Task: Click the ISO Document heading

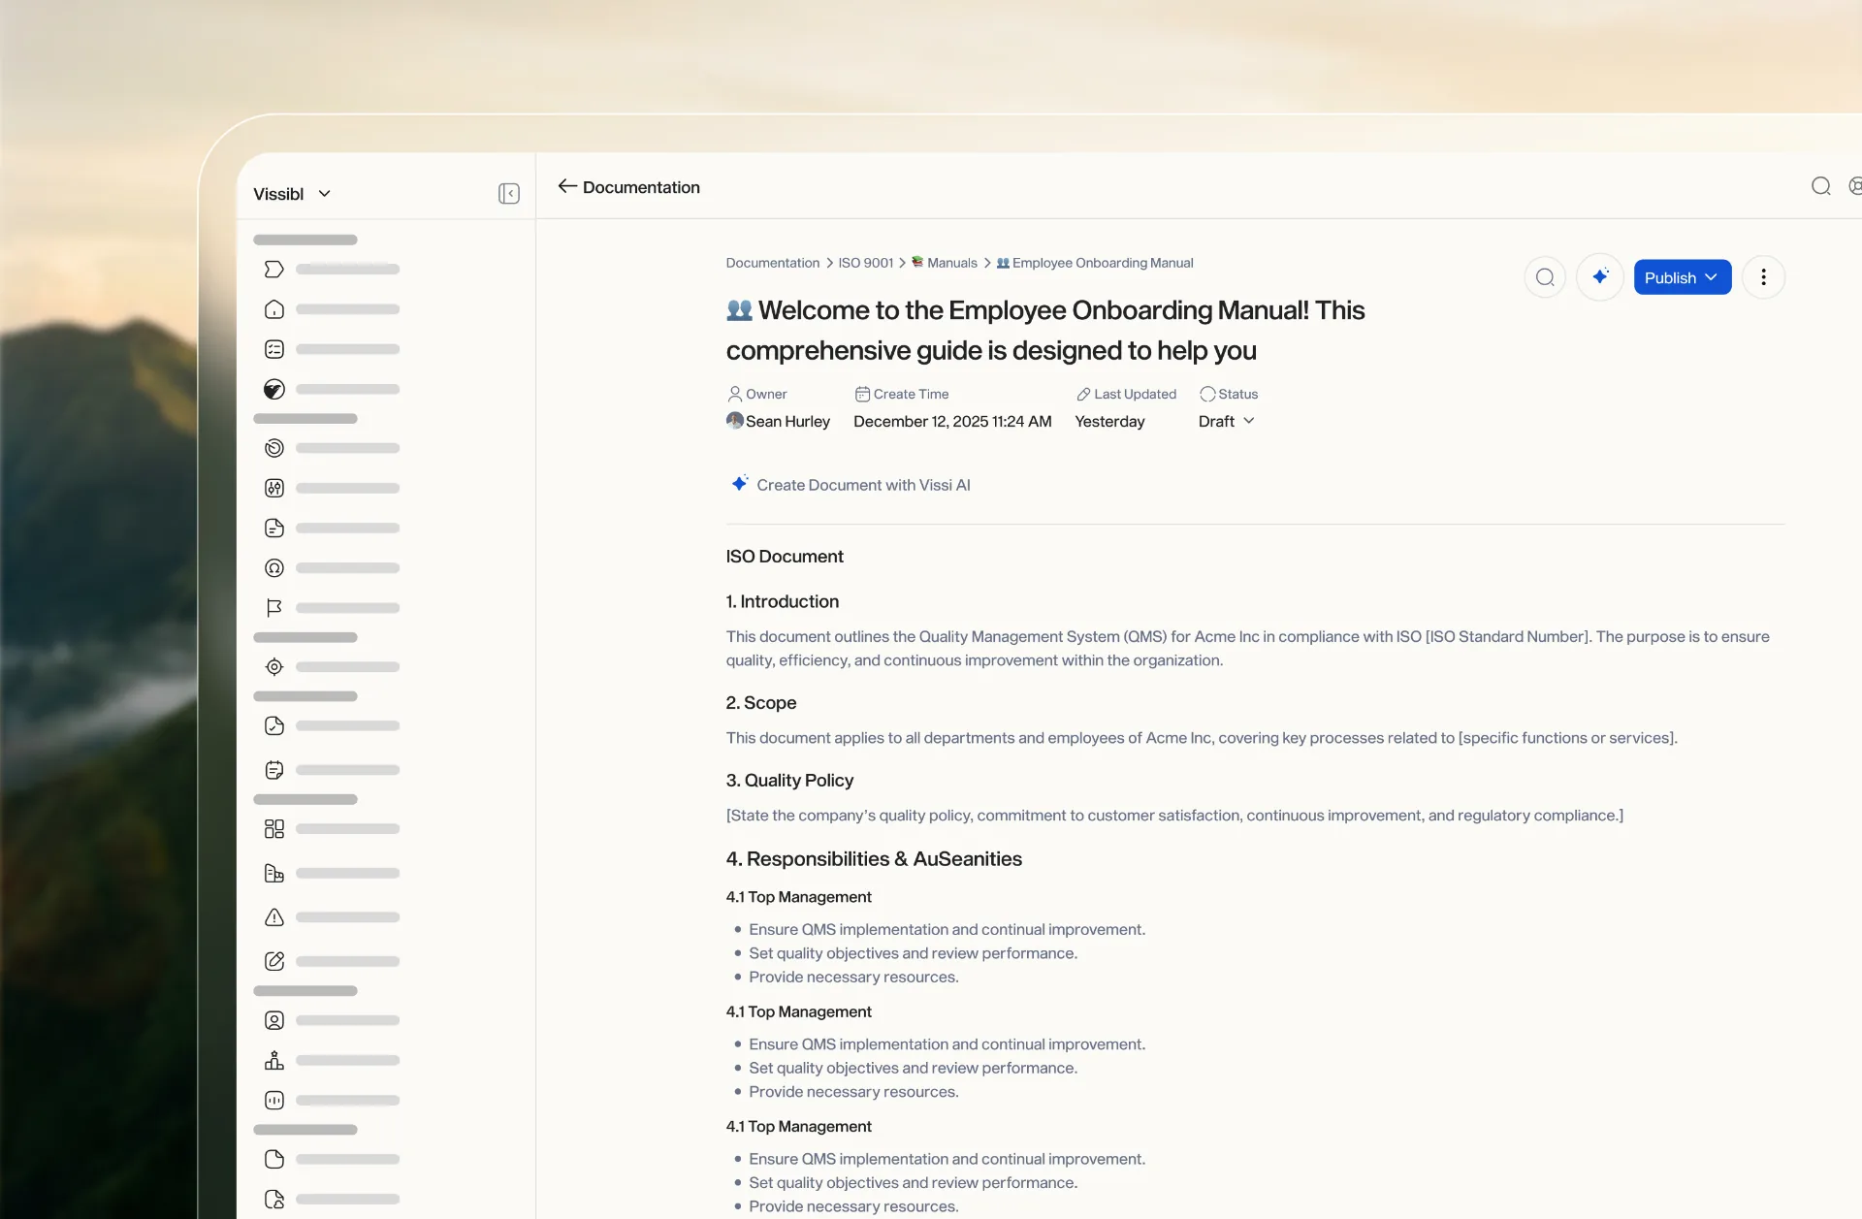Action: [785, 556]
